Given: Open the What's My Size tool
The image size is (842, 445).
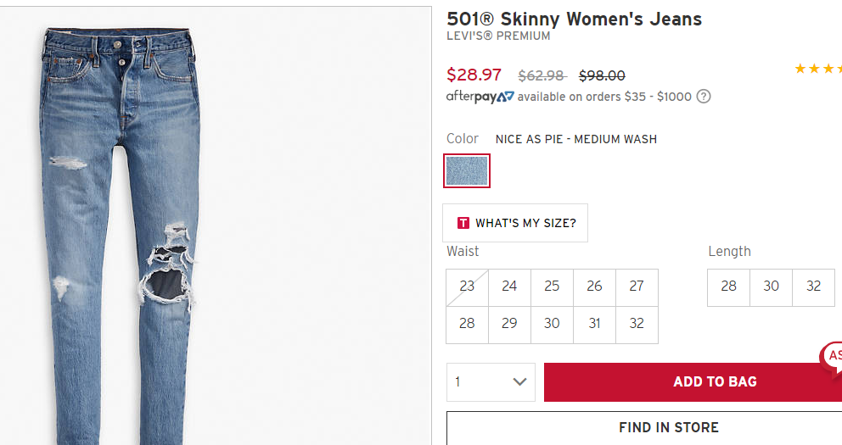Looking at the screenshot, I should click(x=515, y=223).
